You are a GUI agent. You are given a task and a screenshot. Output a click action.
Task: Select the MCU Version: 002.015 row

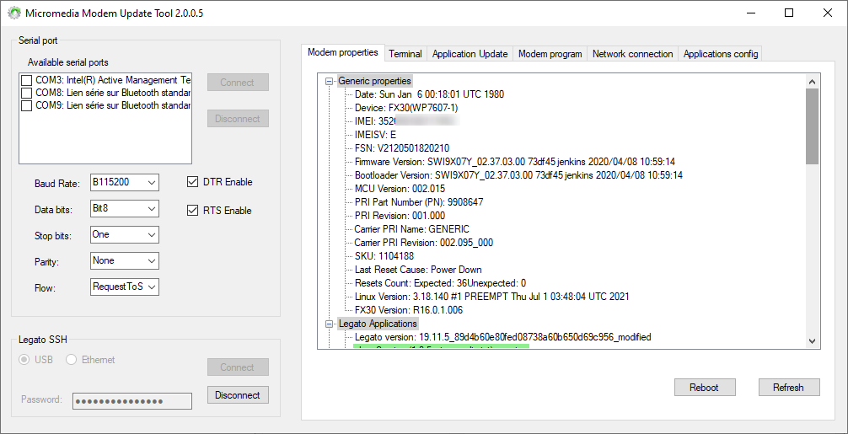(x=400, y=189)
